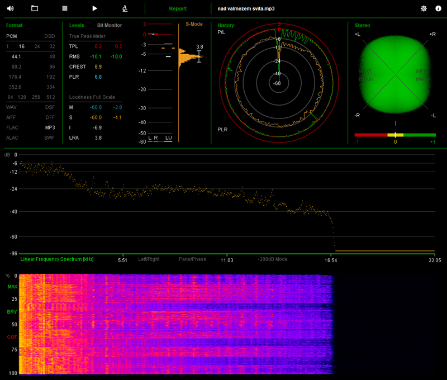Screen dimensions: 447x380
Task: Toggle the Bit Monitor mode
Action: click(109, 25)
